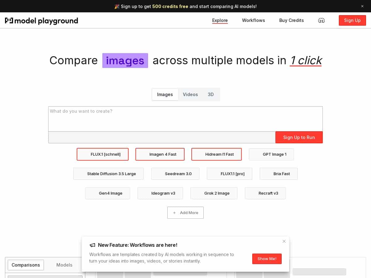
Task: Open the Buy Credits page
Action: (x=292, y=20)
